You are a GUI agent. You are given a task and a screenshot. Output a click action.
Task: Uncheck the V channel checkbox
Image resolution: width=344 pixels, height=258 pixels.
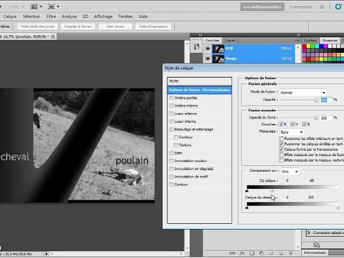(x=292, y=124)
